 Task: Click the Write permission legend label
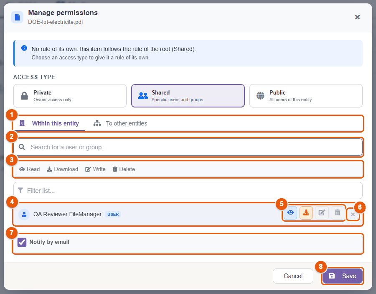(95, 169)
